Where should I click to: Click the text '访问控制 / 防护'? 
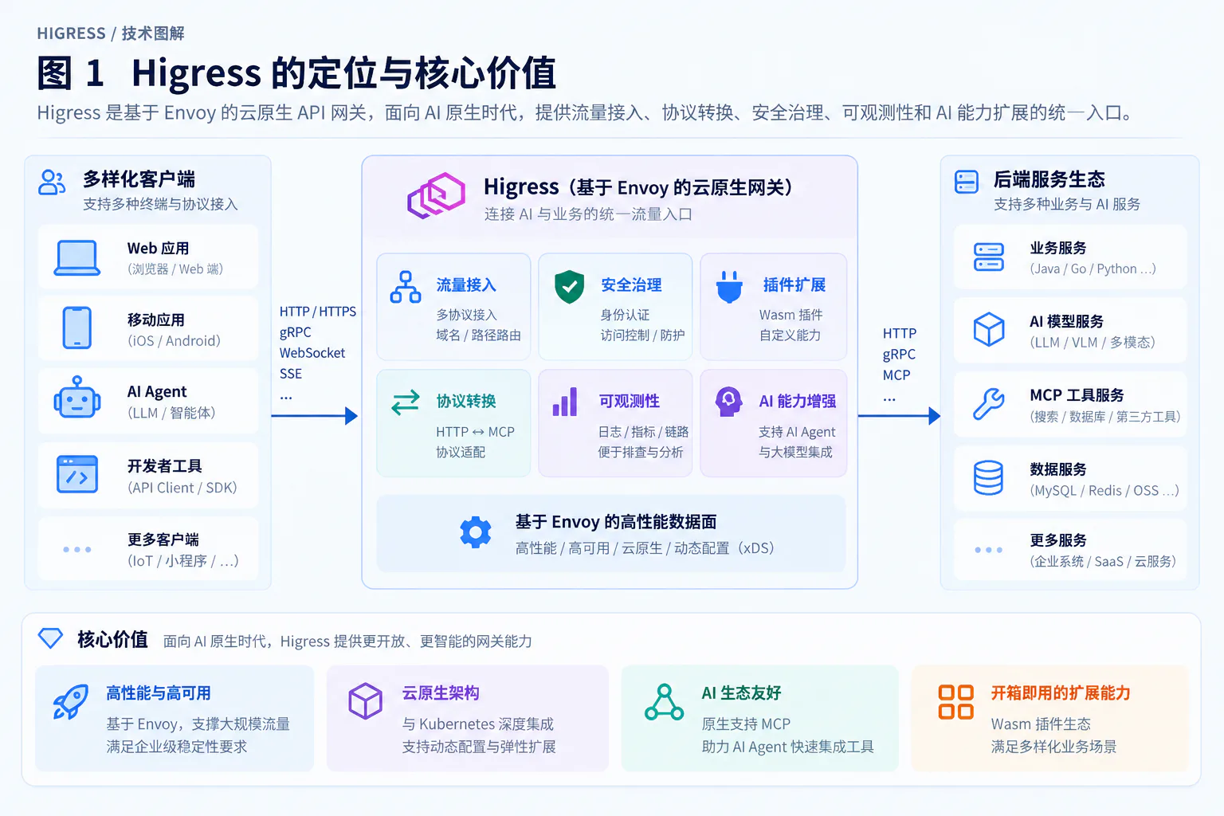click(x=642, y=335)
